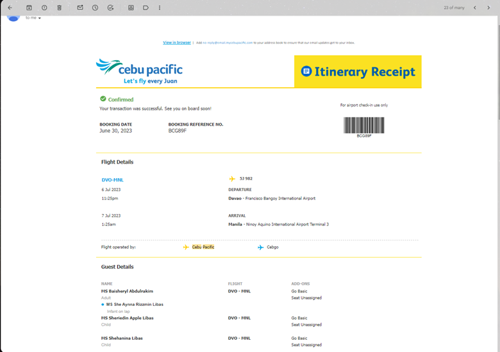Click the DVO-MNL route link
500x352 pixels.
pos(112,180)
